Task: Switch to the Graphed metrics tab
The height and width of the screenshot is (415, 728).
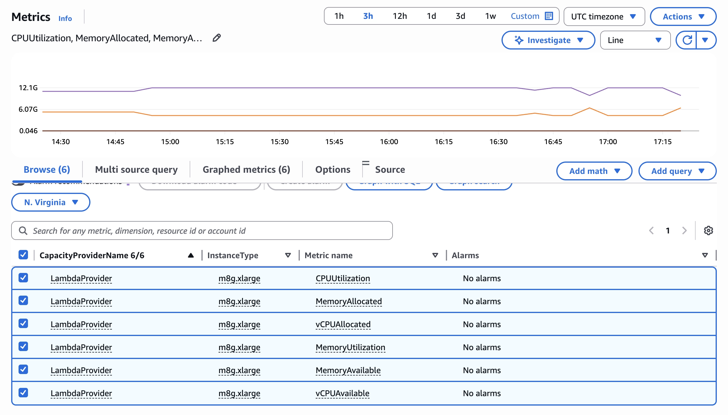Action: [246, 169]
